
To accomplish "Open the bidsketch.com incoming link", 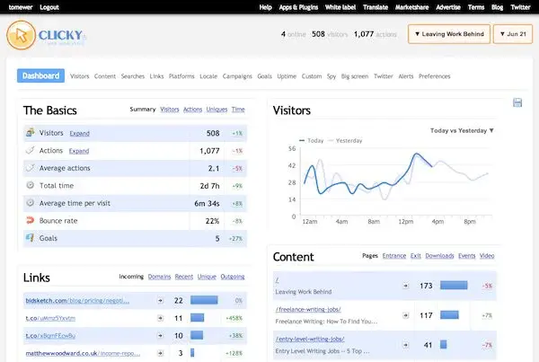I will [77, 300].
